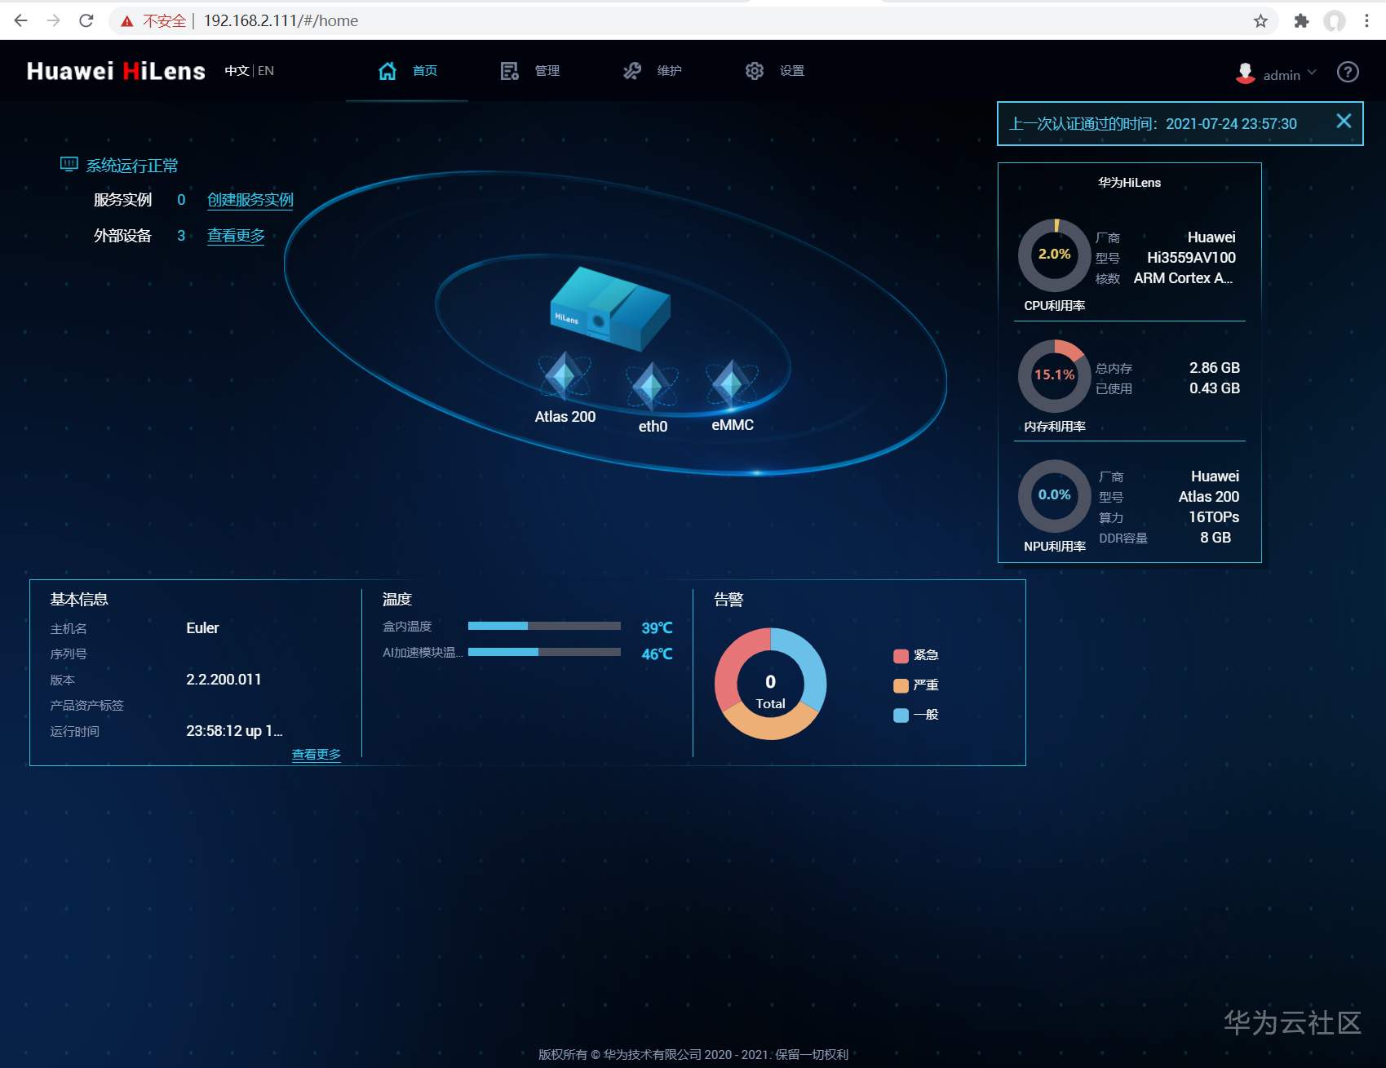Click the browser address bar URL
1386x1068 pixels.
[281, 20]
